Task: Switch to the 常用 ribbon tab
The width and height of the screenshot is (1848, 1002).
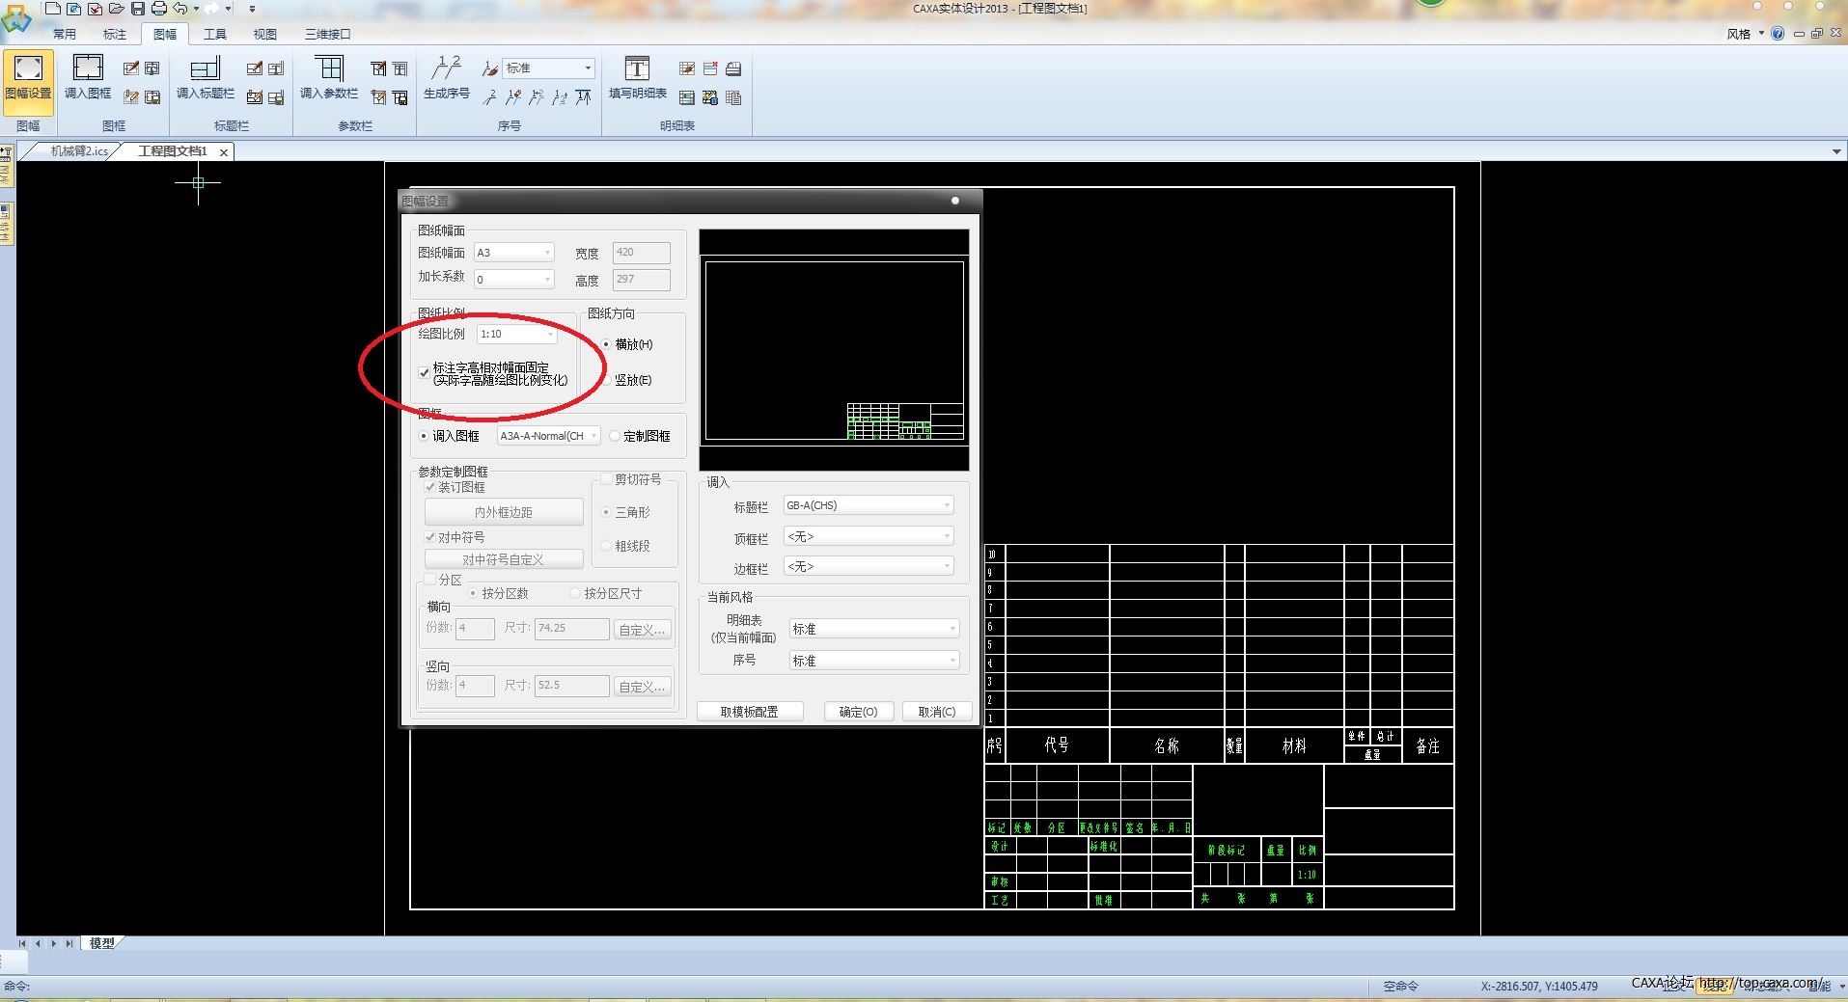Action: [65, 34]
